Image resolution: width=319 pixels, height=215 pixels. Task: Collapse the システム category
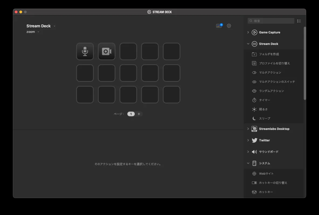[x=248, y=163]
